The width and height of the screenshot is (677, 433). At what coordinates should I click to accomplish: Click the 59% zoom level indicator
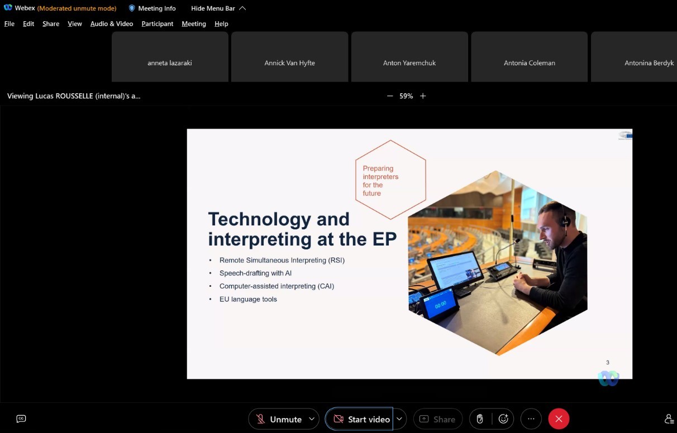pos(406,96)
